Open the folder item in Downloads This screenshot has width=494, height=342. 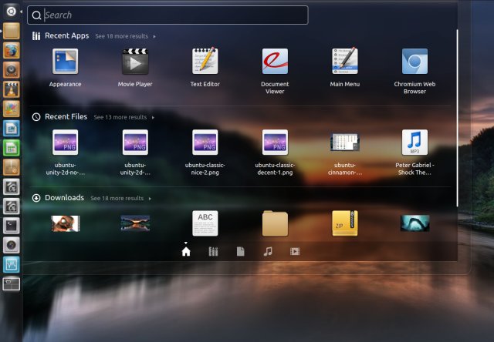point(275,223)
